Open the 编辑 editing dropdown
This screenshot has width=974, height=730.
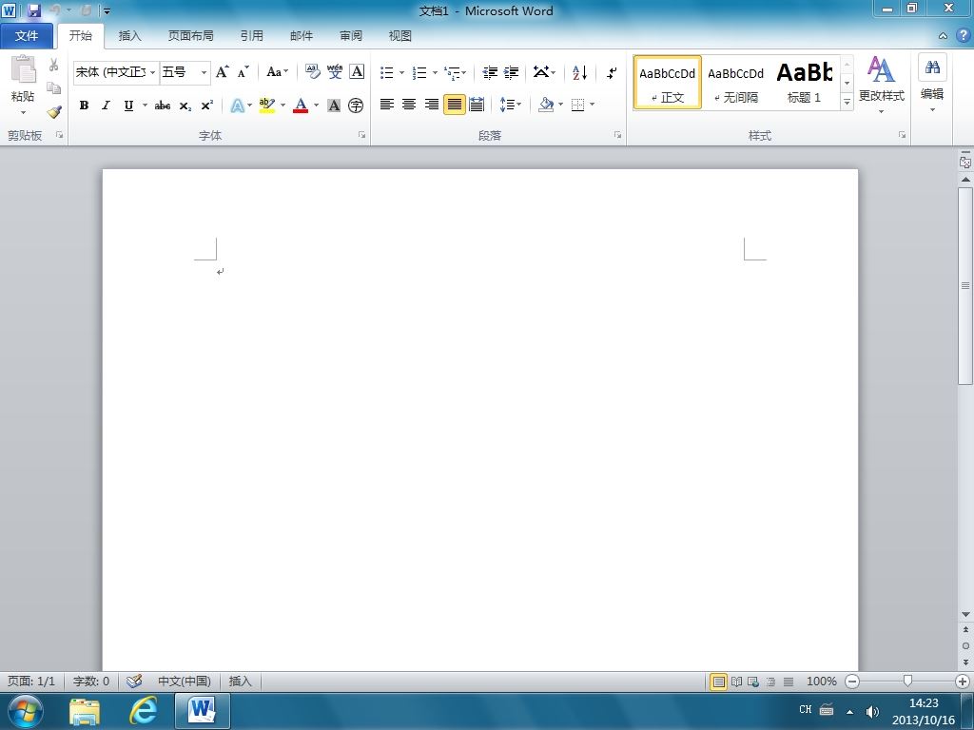click(932, 84)
